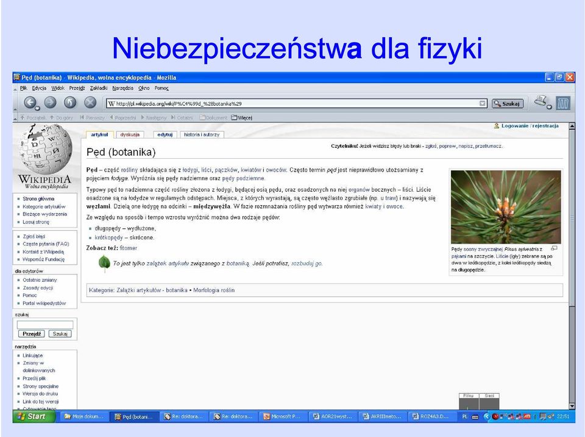This screenshot has width=585, height=437.
Task: Click the Wersja do druku link
Action: pyautogui.click(x=40, y=393)
